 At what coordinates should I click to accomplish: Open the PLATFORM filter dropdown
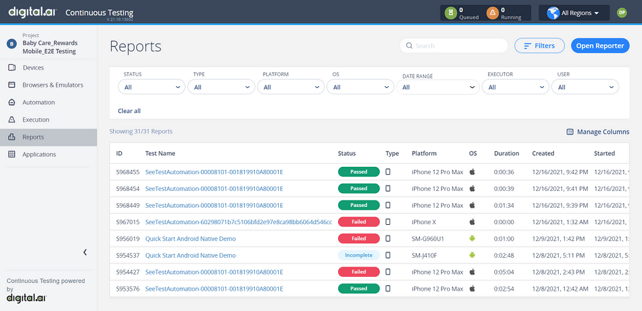click(290, 87)
